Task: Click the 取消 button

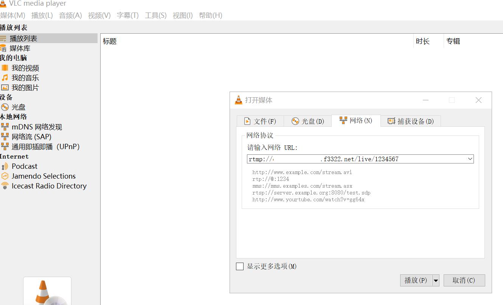Action: coord(464,280)
